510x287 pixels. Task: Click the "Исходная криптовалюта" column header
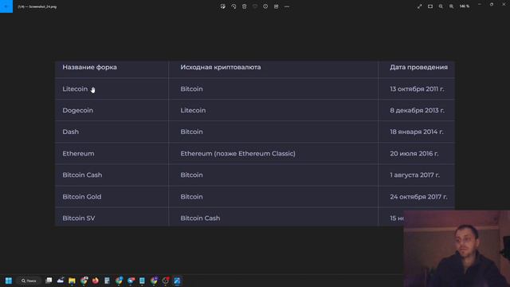click(221, 67)
